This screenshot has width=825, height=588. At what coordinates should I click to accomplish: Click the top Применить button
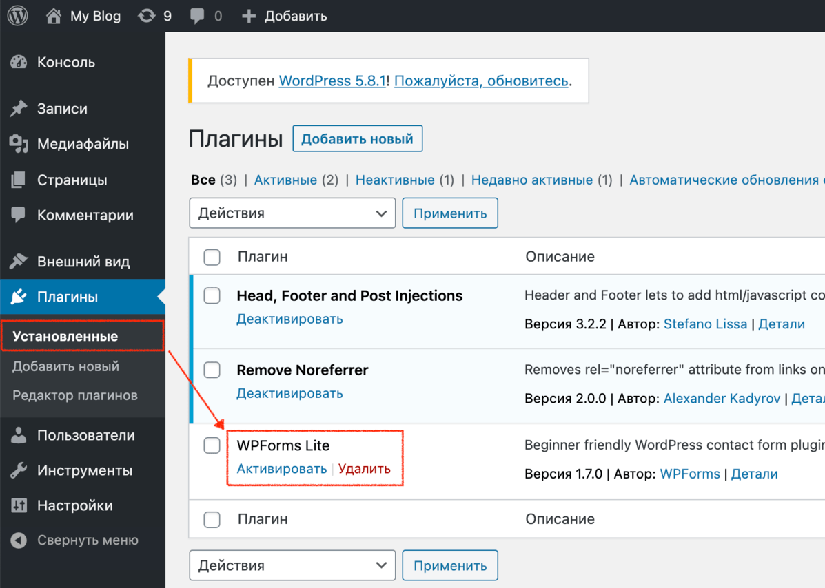point(450,213)
